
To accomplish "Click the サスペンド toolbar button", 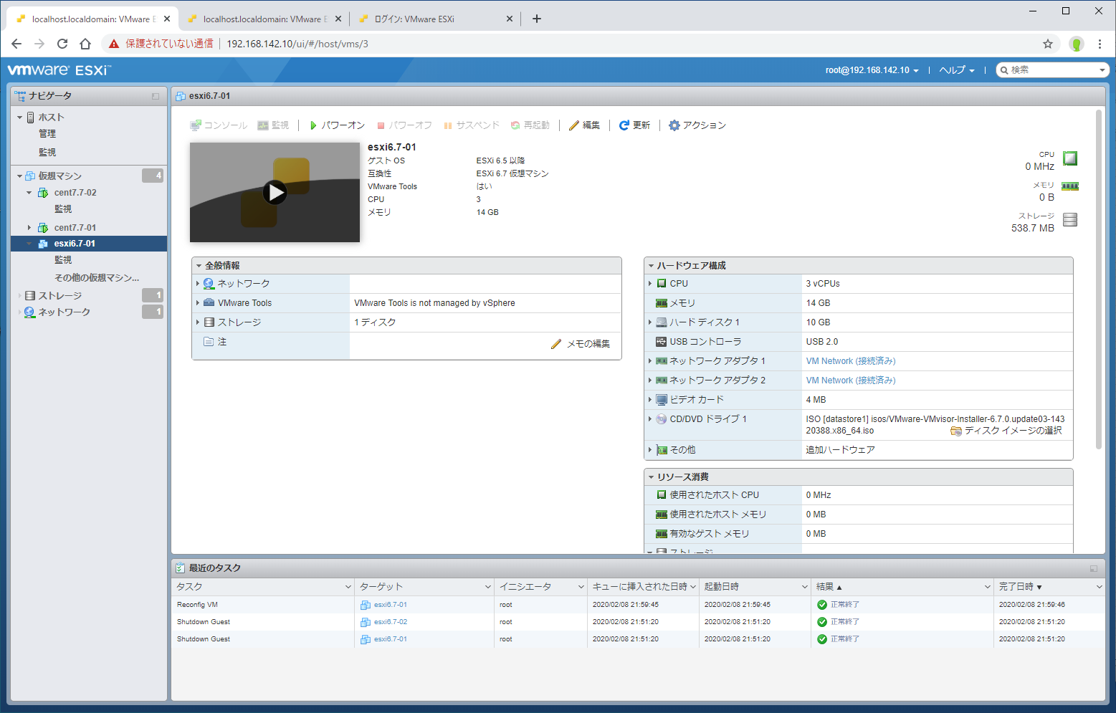I will click(471, 125).
